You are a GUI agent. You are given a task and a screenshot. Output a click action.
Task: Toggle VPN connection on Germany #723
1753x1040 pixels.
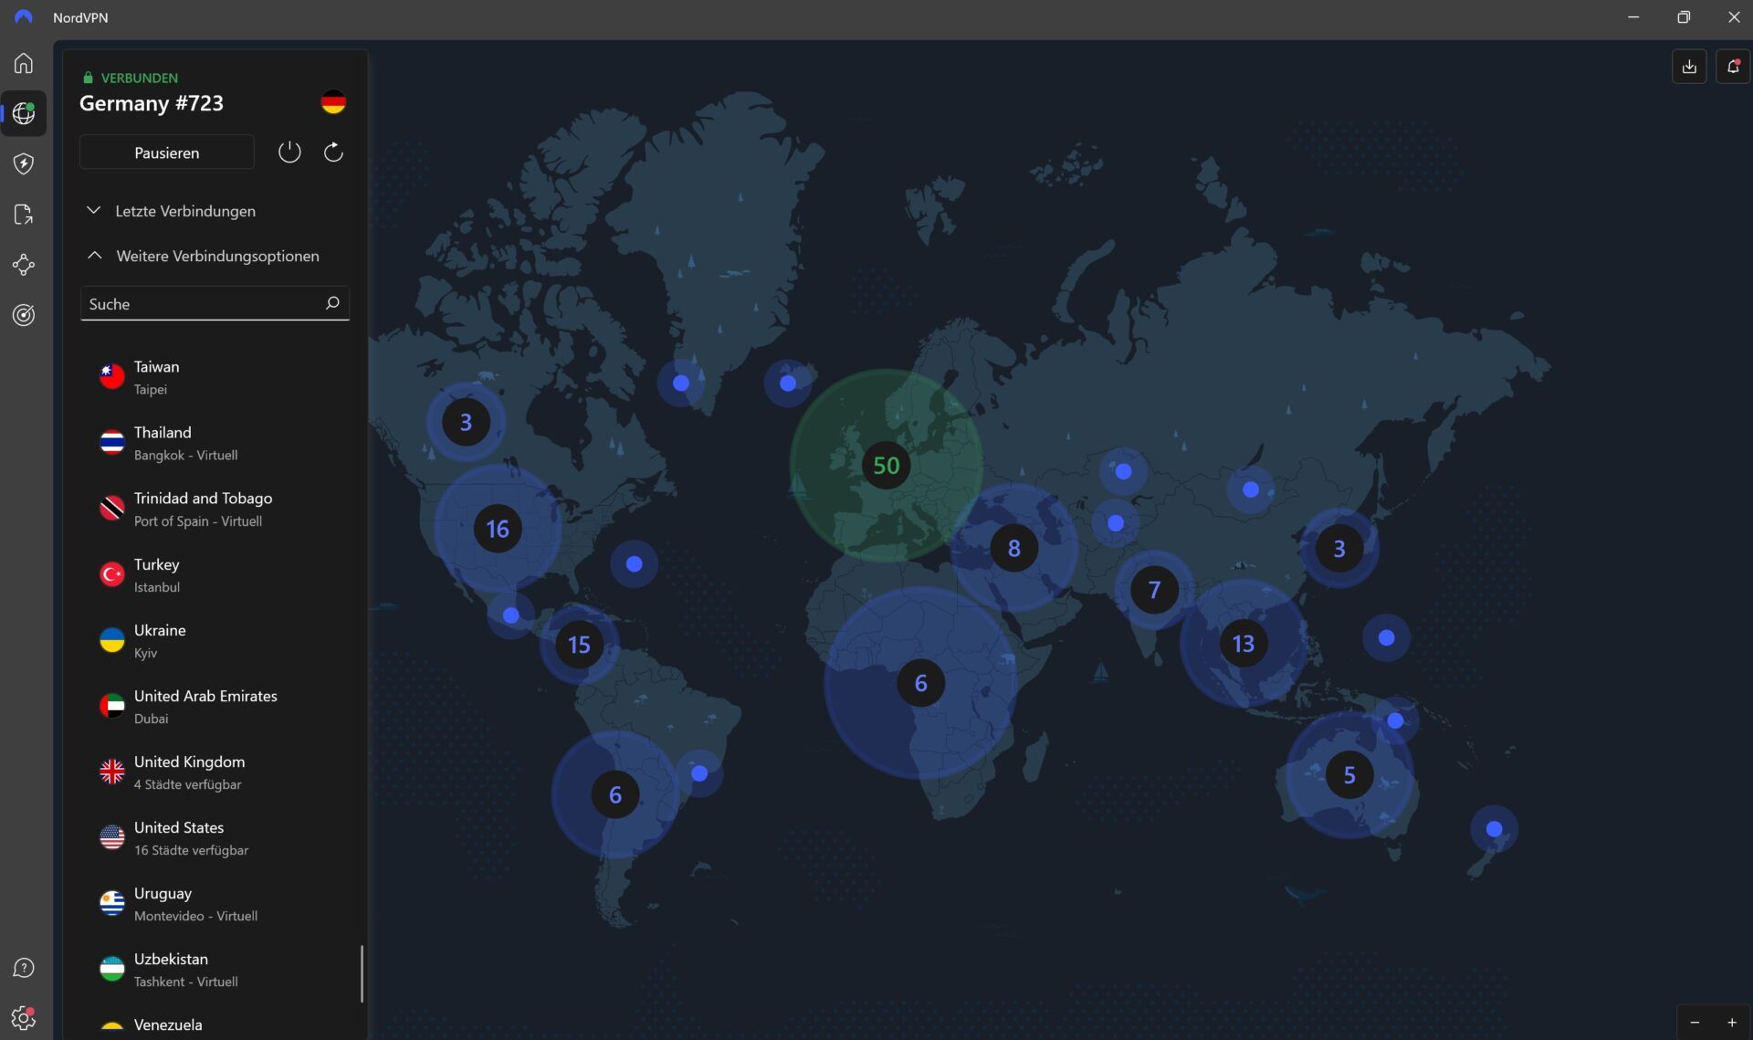pyautogui.click(x=289, y=152)
